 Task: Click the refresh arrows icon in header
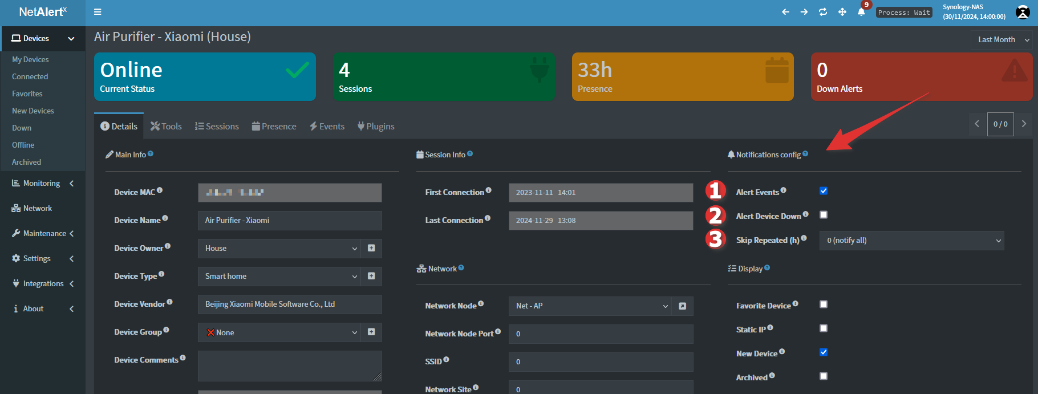point(823,12)
